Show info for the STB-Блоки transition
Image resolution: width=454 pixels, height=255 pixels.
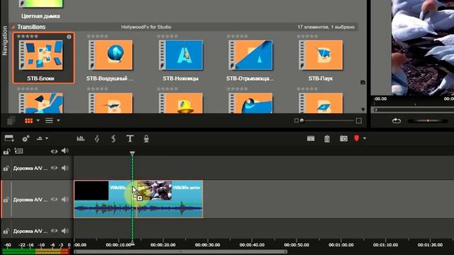point(69,37)
